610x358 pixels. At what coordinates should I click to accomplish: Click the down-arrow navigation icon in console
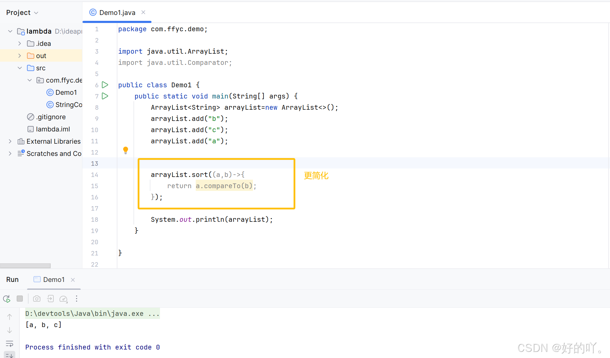[x=10, y=330]
